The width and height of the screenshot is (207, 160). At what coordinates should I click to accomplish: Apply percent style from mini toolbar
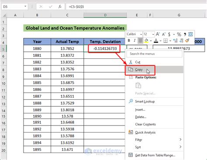tap(179, 34)
